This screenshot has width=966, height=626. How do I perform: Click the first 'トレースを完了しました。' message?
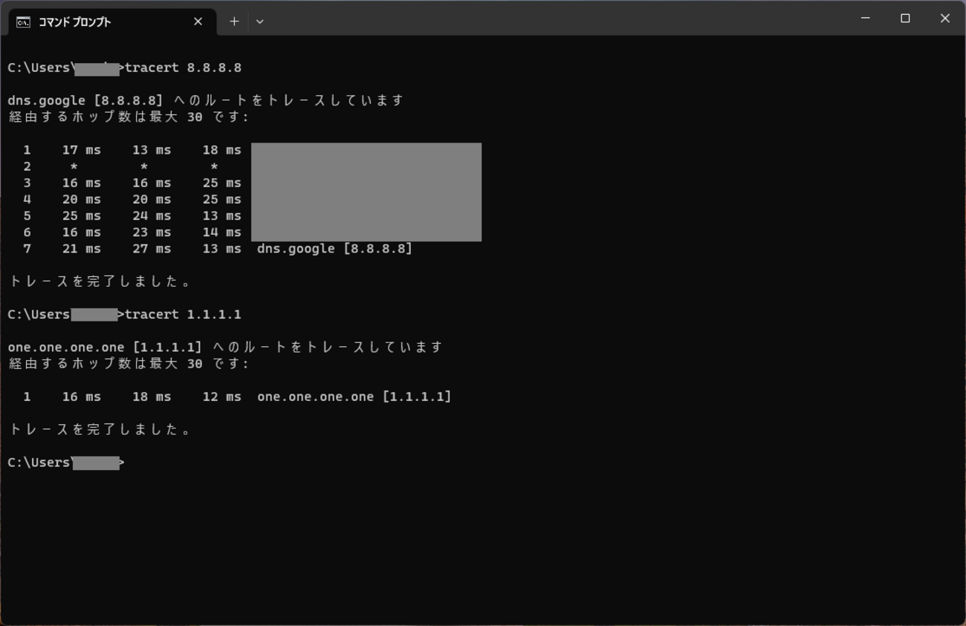click(100, 281)
